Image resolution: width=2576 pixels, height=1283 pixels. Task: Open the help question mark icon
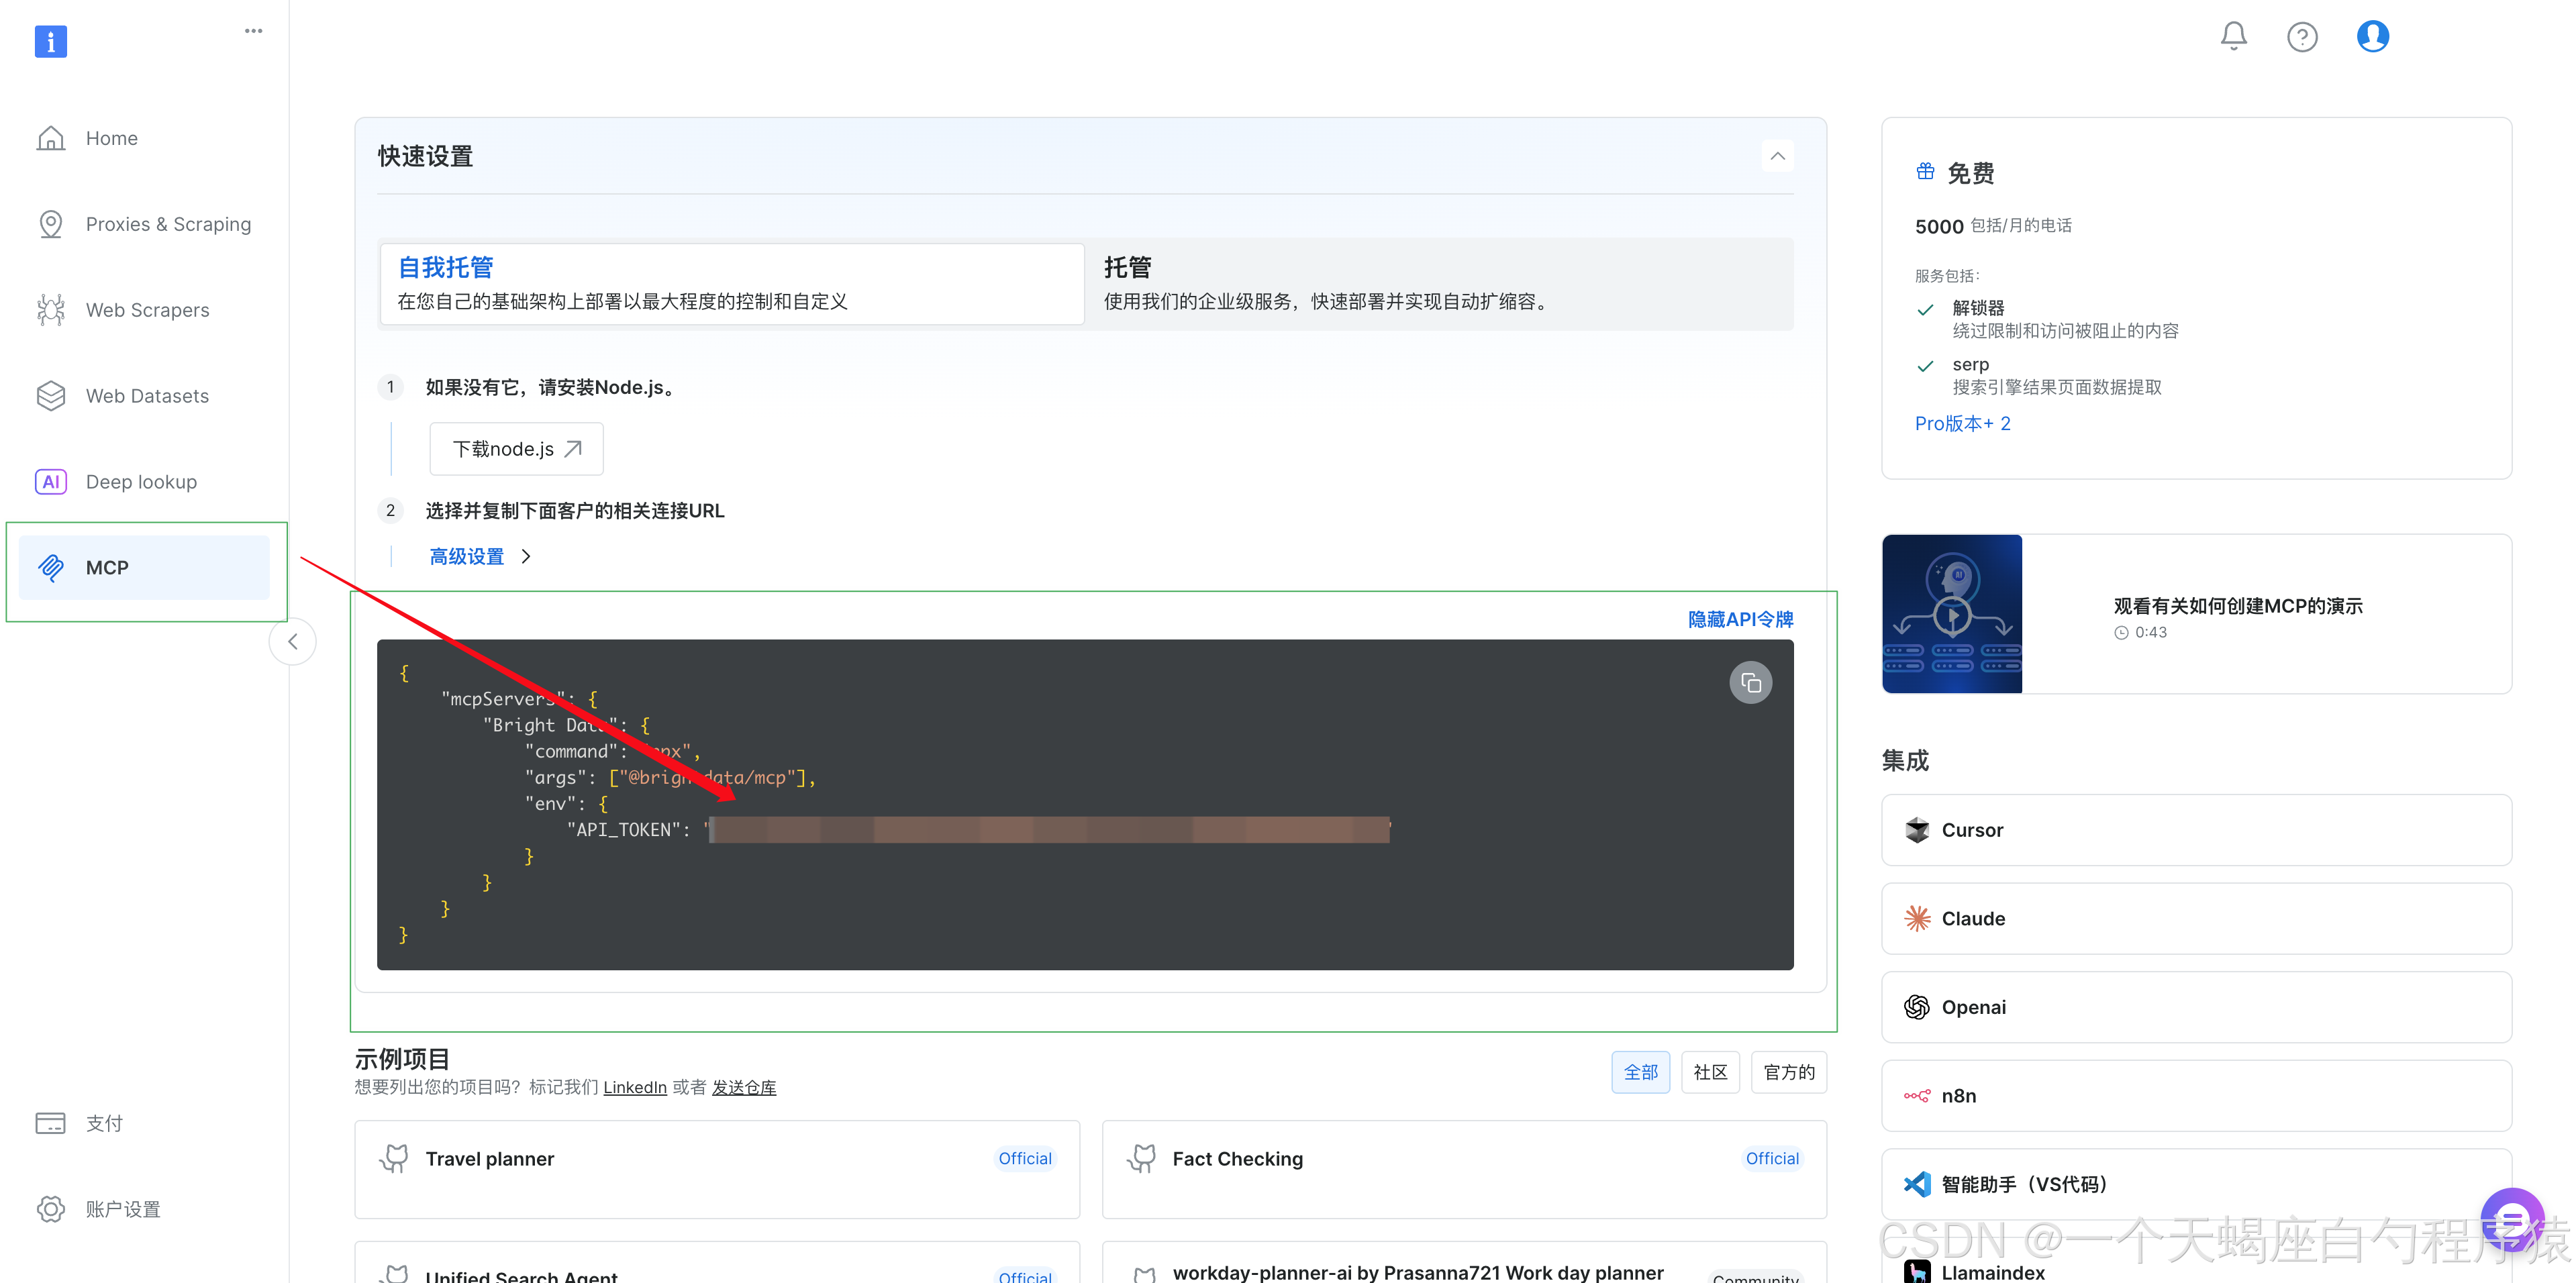(x=2302, y=37)
